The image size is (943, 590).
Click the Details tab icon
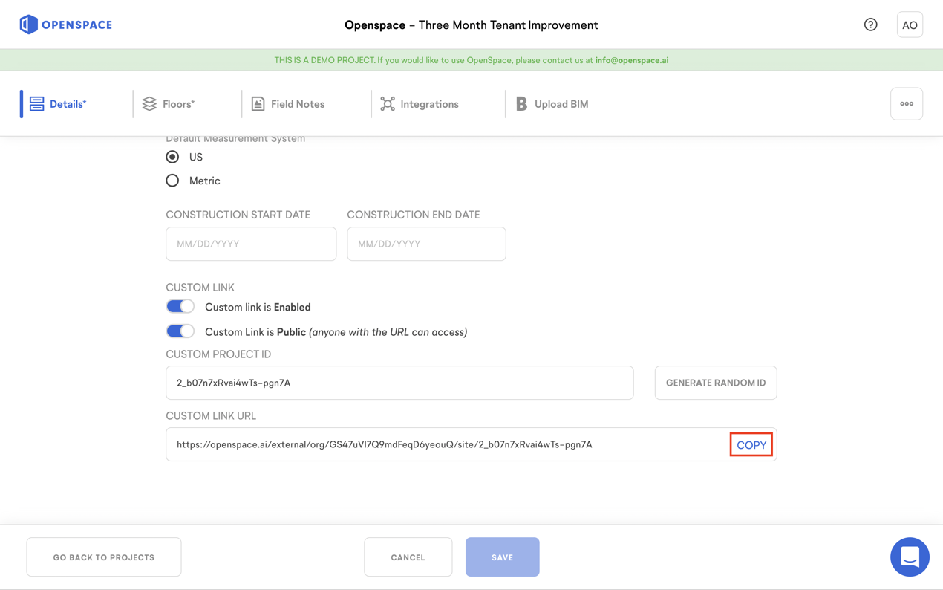[x=36, y=104]
